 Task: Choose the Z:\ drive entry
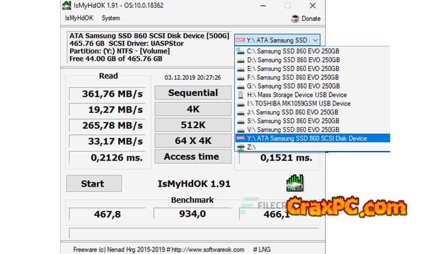click(x=312, y=147)
